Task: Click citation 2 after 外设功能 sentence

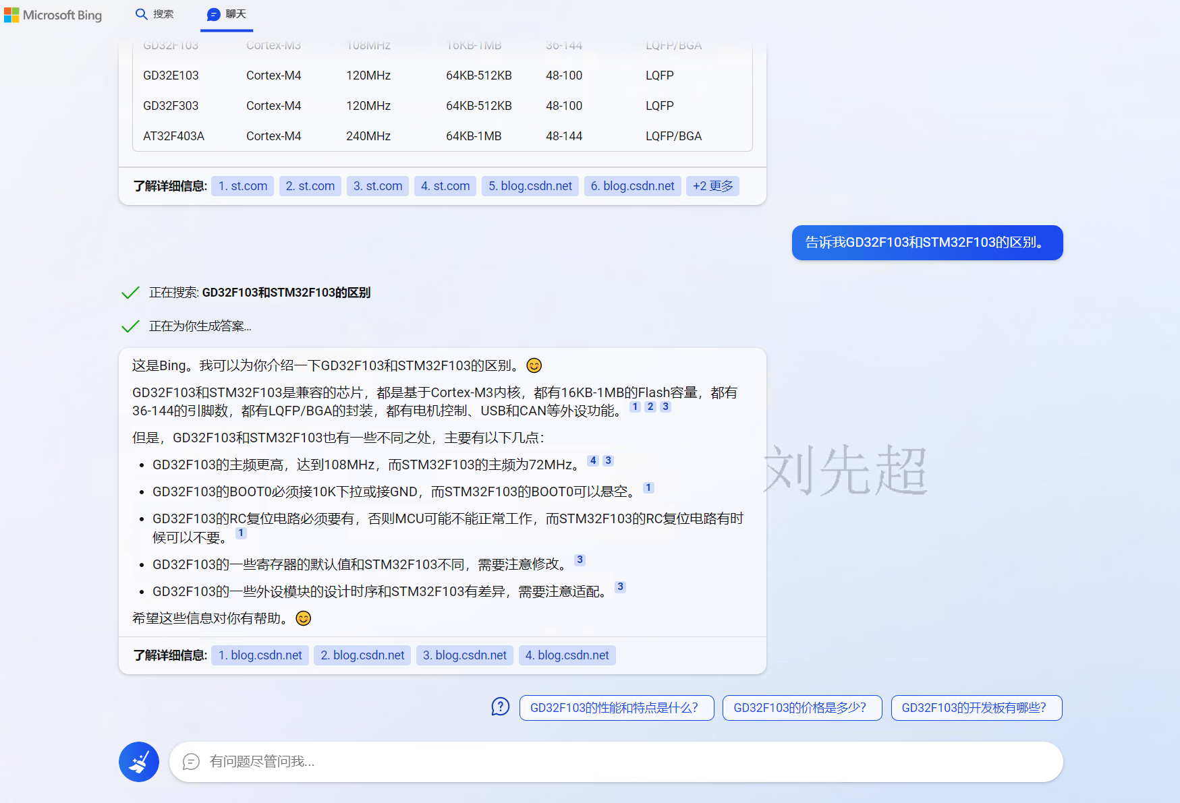Action: tap(650, 407)
